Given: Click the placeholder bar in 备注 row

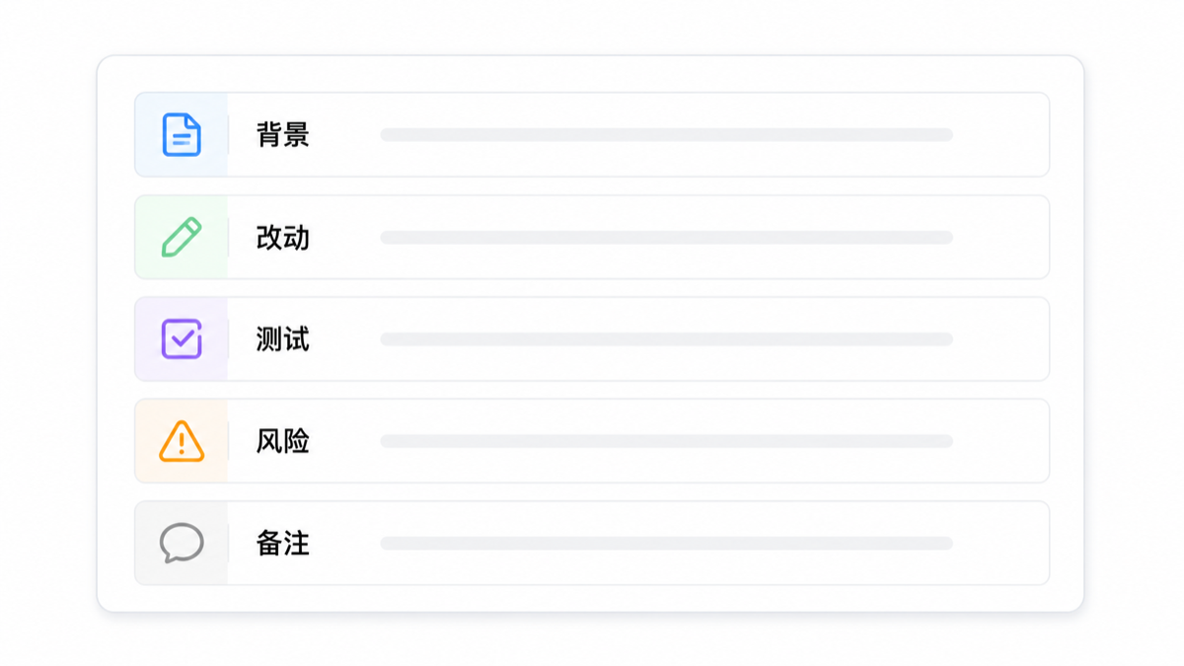Looking at the screenshot, I should (x=667, y=543).
